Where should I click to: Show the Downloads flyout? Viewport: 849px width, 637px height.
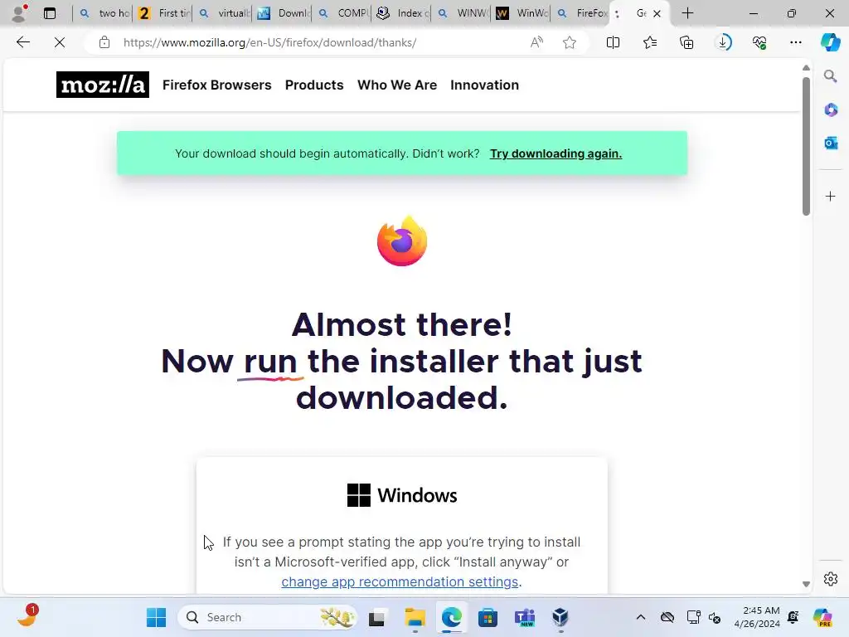(723, 42)
